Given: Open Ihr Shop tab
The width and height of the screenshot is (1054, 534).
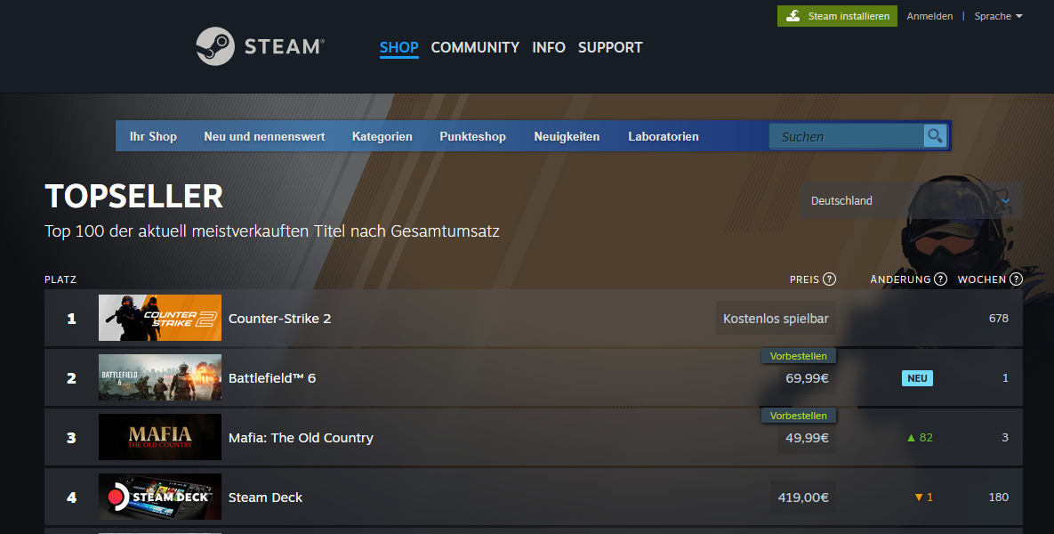Looking at the screenshot, I should [153, 136].
